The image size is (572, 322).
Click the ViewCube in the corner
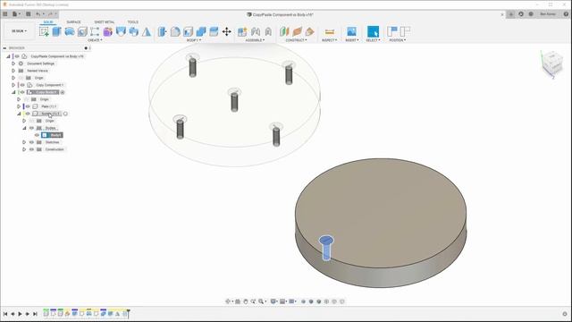click(552, 64)
